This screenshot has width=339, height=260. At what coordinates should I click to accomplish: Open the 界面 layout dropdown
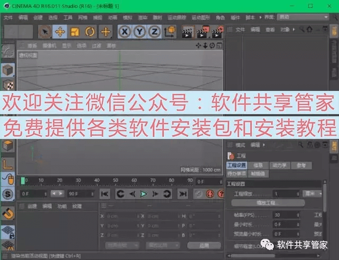pyautogui.click(x=303, y=17)
